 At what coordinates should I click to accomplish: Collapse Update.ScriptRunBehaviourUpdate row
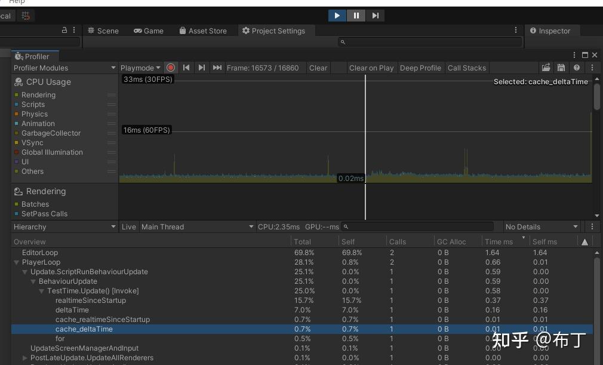(x=25, y=272)
